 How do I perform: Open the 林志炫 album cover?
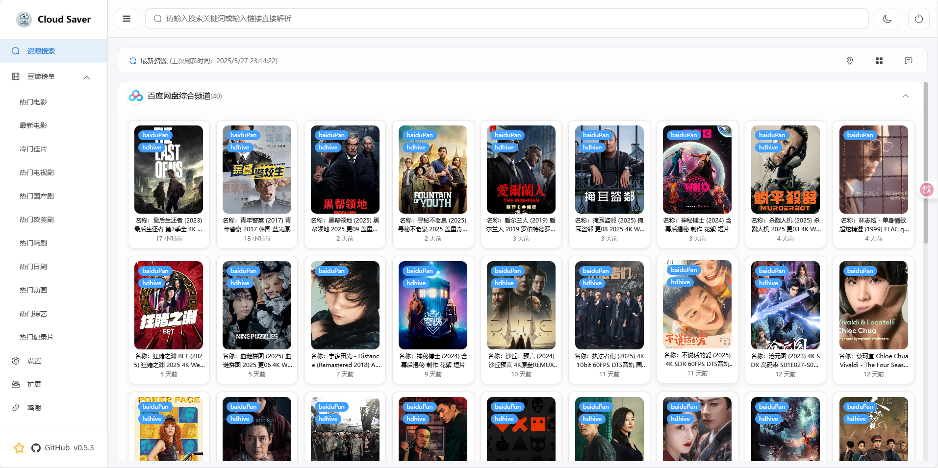click(874, 170)
